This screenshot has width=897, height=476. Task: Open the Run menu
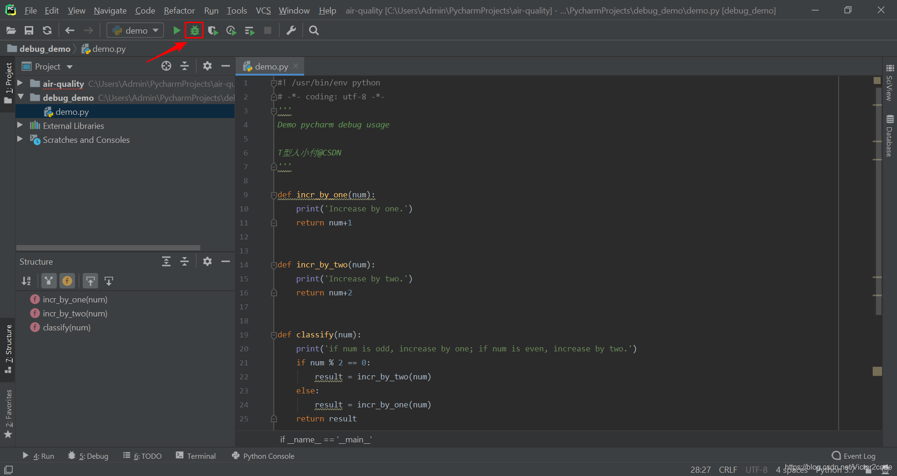[x=211, y=10]
